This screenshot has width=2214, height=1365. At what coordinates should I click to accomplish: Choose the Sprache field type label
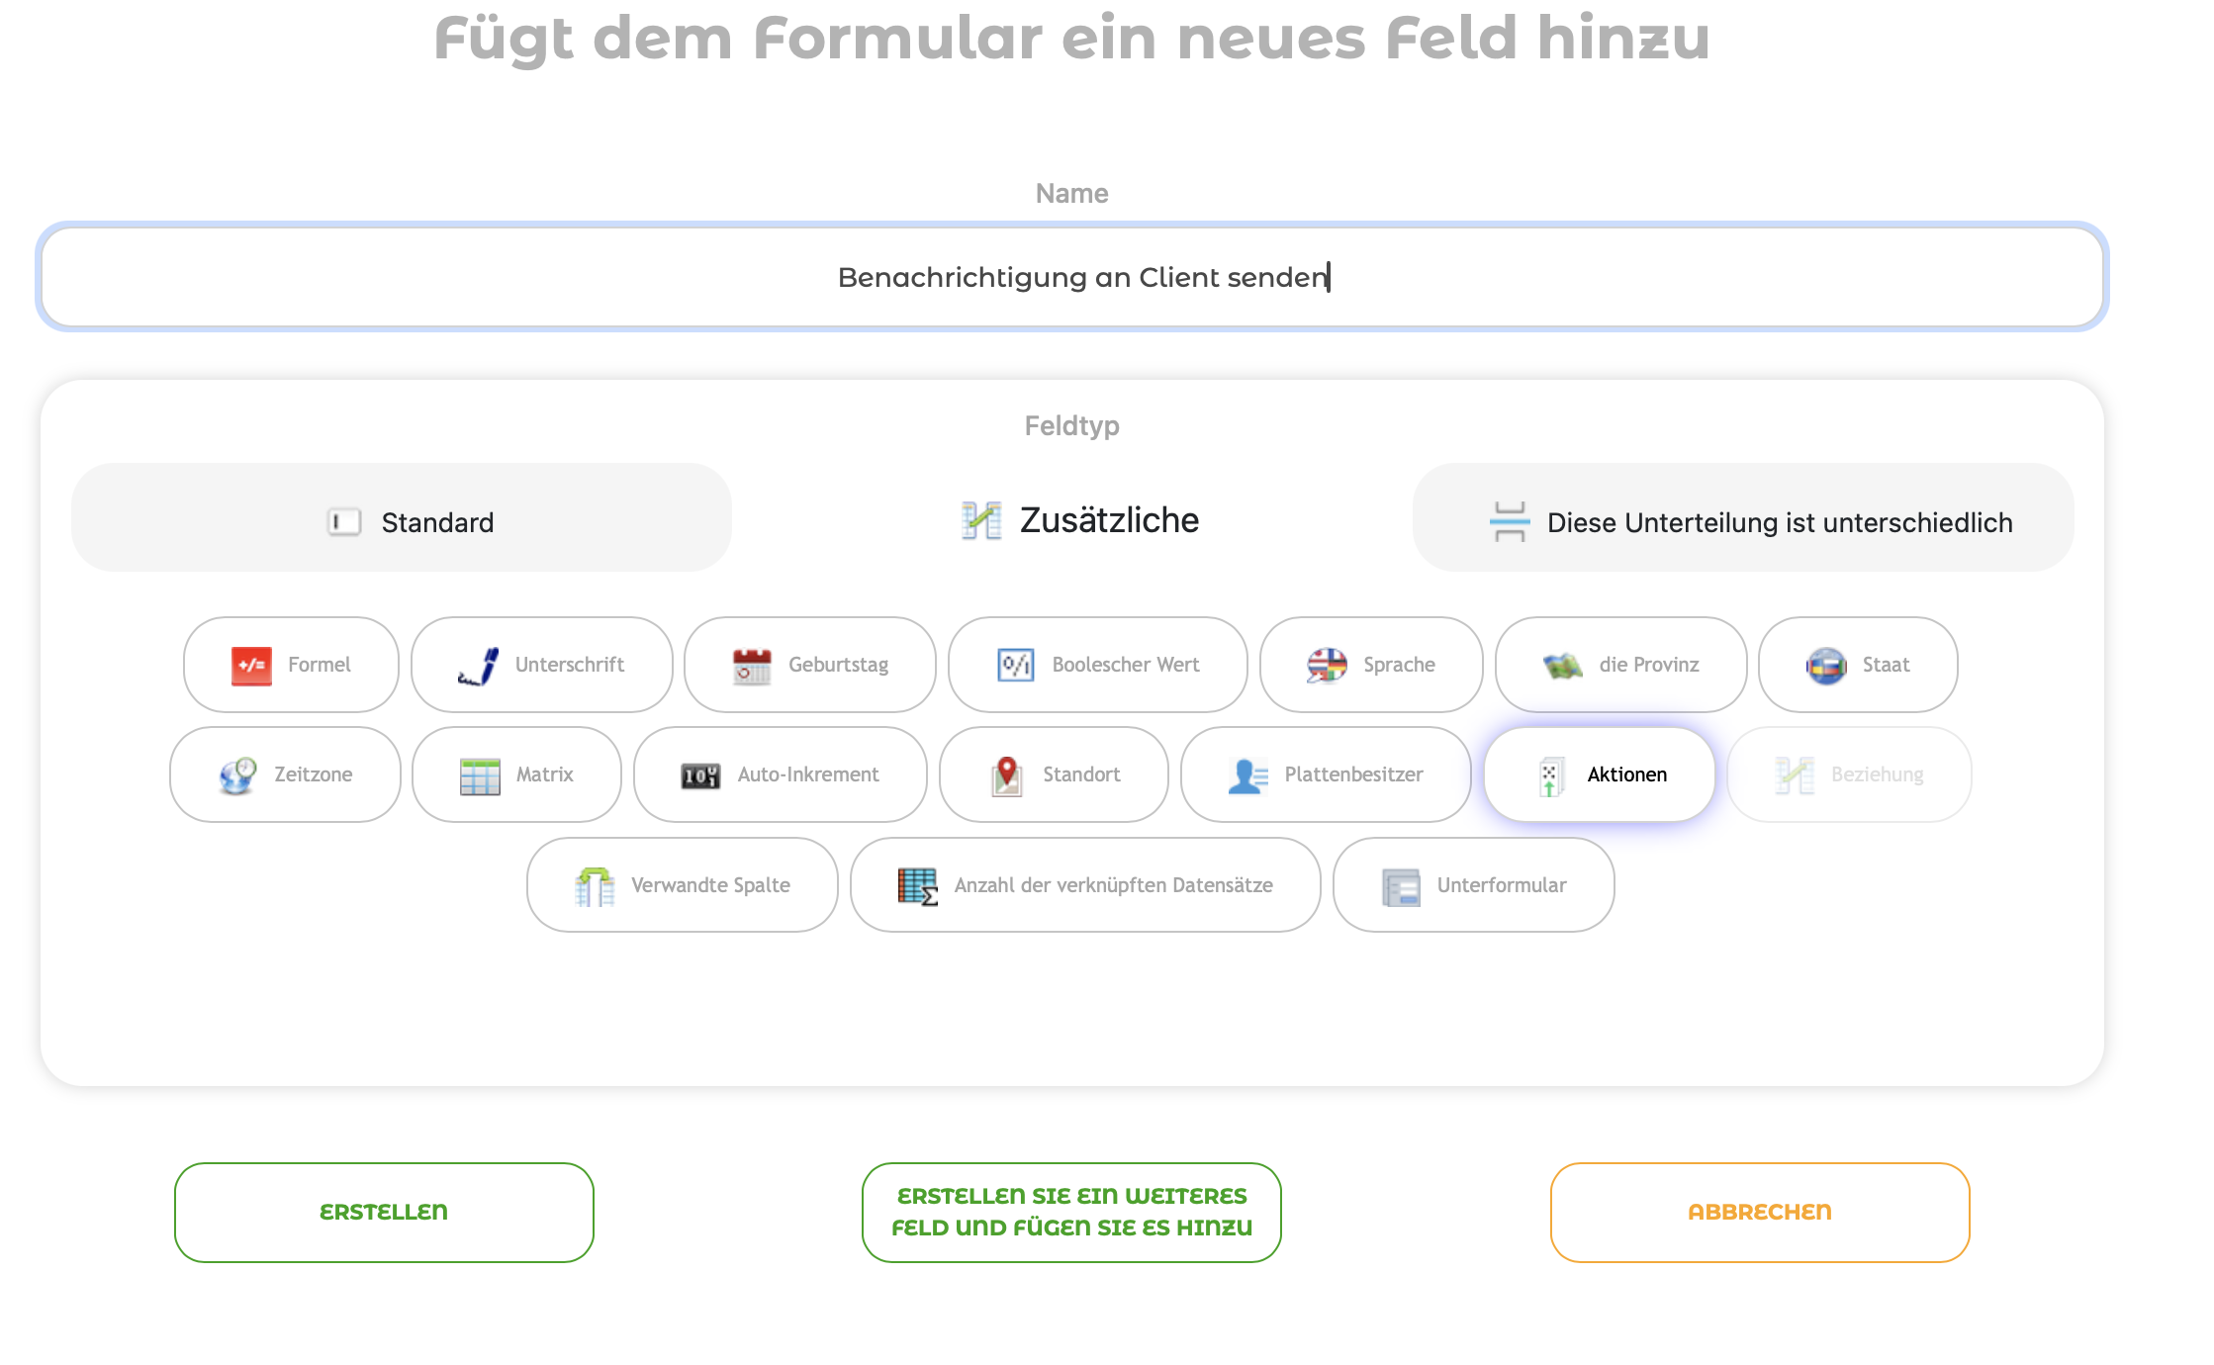1399,665
